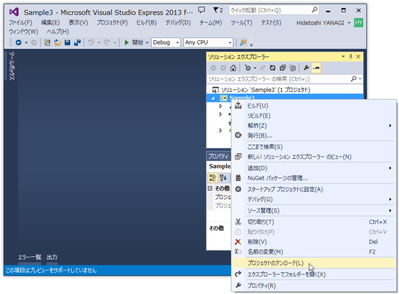
Task: Select エクスプローラーでフォルダーを開く(X) entry
Action: tap(314, 275)
